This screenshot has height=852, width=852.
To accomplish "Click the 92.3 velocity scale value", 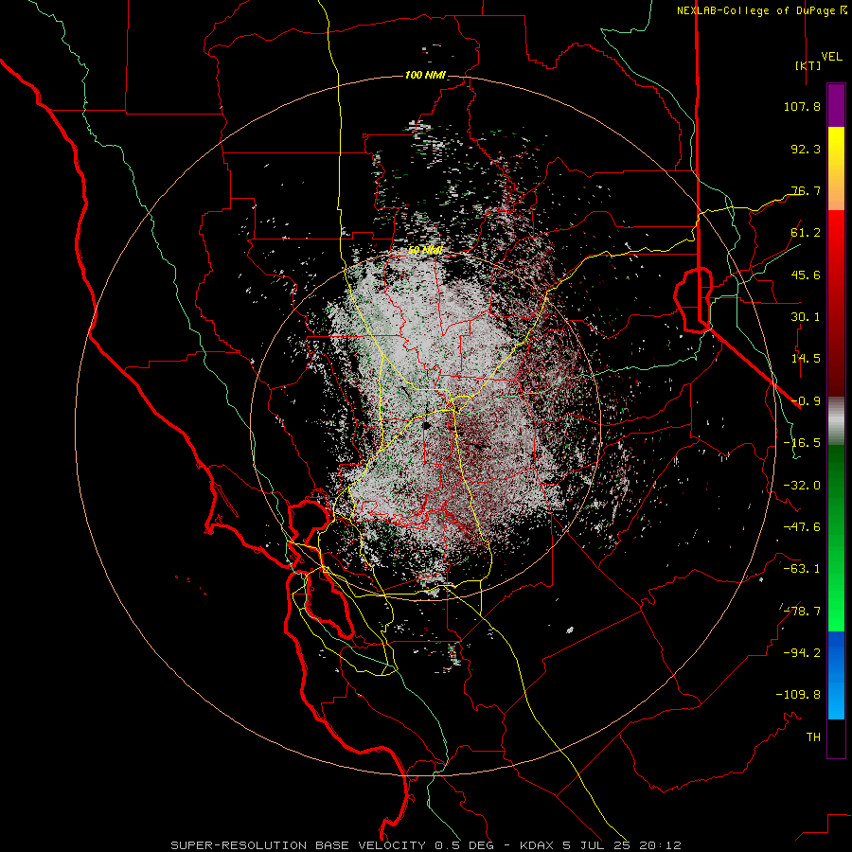I will 806,149.
